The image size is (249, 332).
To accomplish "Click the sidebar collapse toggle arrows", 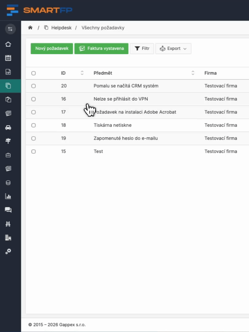I will pyautogui.click(x=10, y=29).
